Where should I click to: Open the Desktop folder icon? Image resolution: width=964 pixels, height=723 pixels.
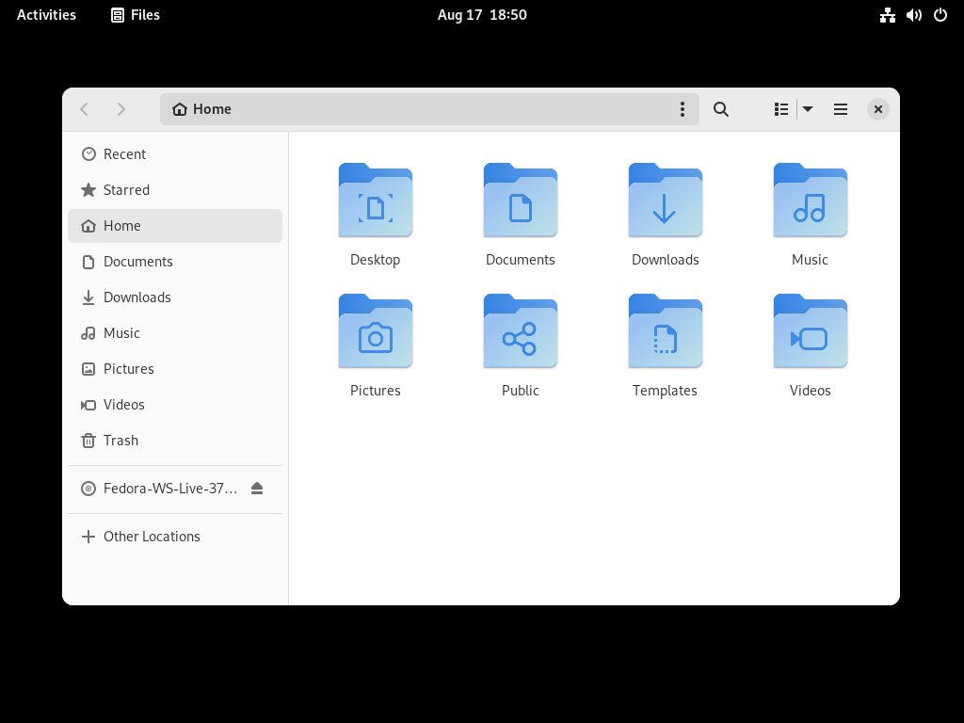pyautogui.click(x=375, y=201)
